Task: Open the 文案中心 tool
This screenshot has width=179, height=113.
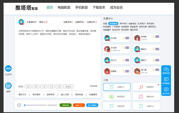Action: (146, 106)
